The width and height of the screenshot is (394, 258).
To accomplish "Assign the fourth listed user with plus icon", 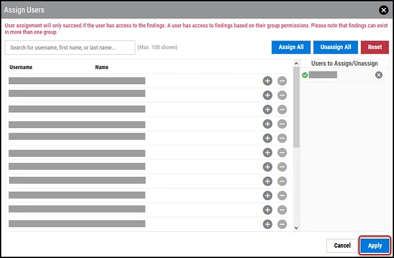I will pos(267,124).
